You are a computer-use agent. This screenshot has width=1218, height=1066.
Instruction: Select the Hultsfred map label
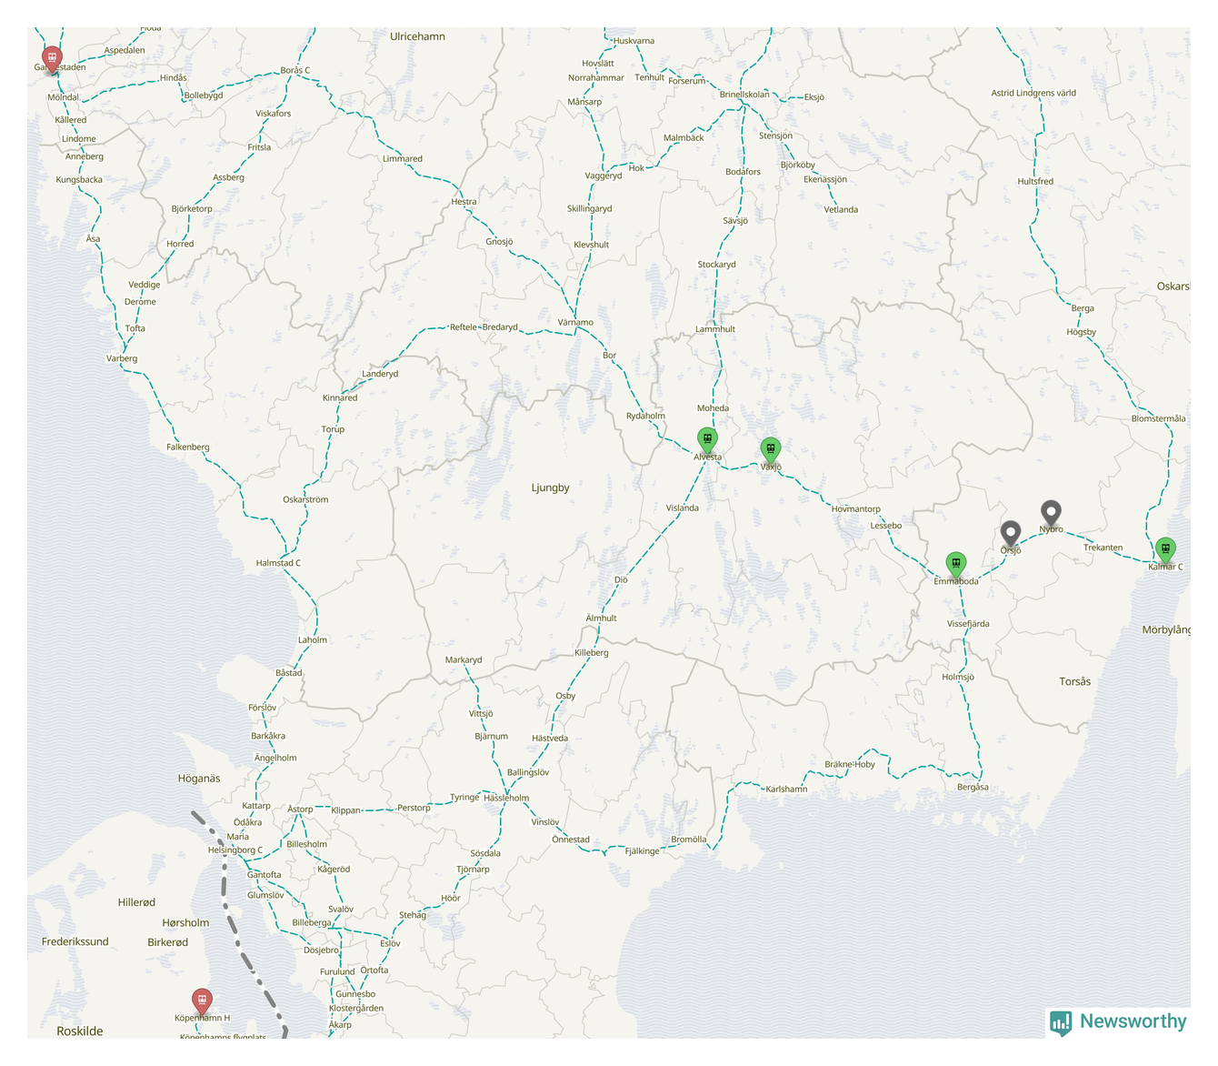coord(1035,181)
